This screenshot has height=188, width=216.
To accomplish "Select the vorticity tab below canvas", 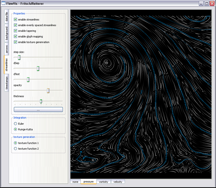I will point(103,182).
